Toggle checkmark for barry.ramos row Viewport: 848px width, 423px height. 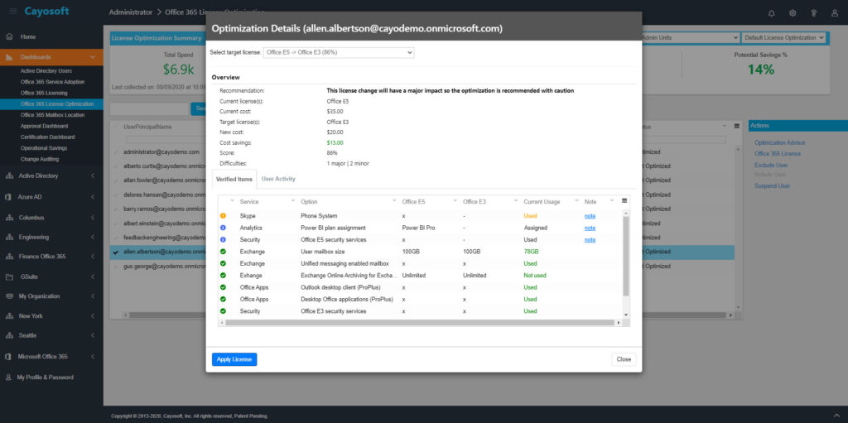[x=116, y=209]
